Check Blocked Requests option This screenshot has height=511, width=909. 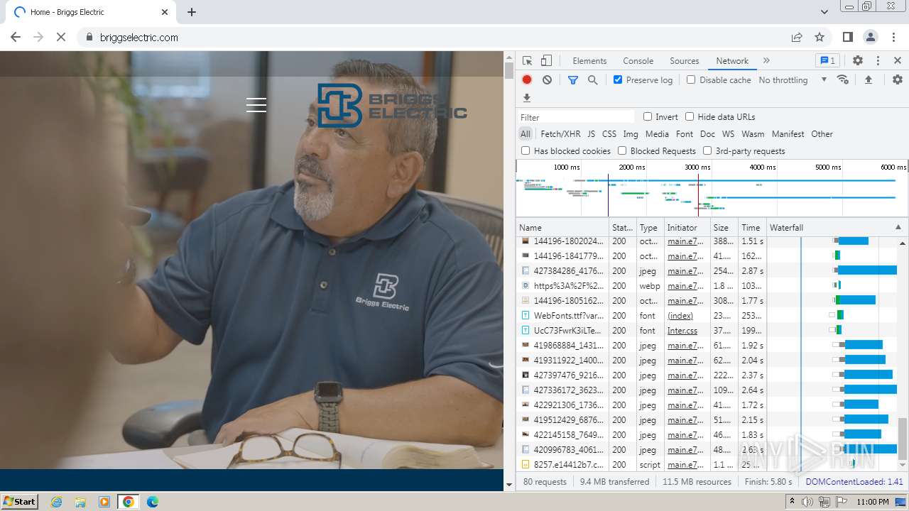coord(622,151)
